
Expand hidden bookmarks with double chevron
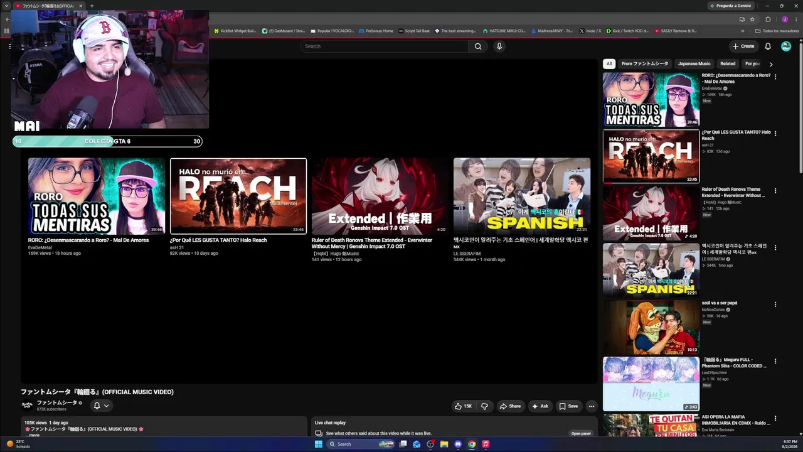click(x=743, y=31)
